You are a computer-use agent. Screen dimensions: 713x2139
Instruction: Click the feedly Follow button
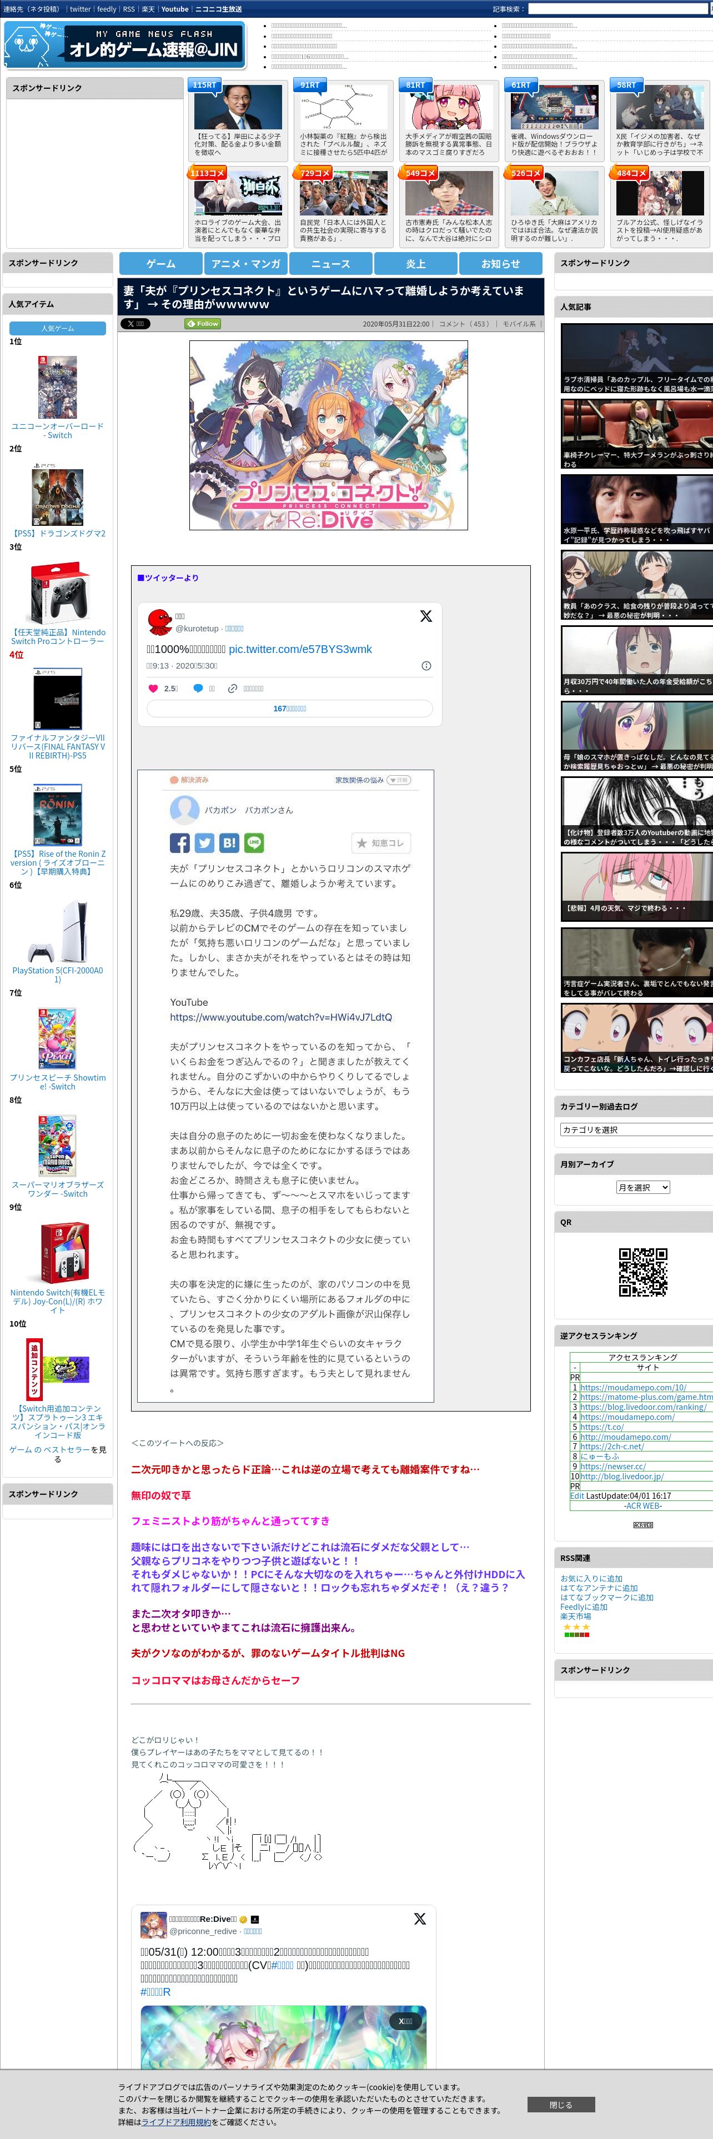point(203,324)
